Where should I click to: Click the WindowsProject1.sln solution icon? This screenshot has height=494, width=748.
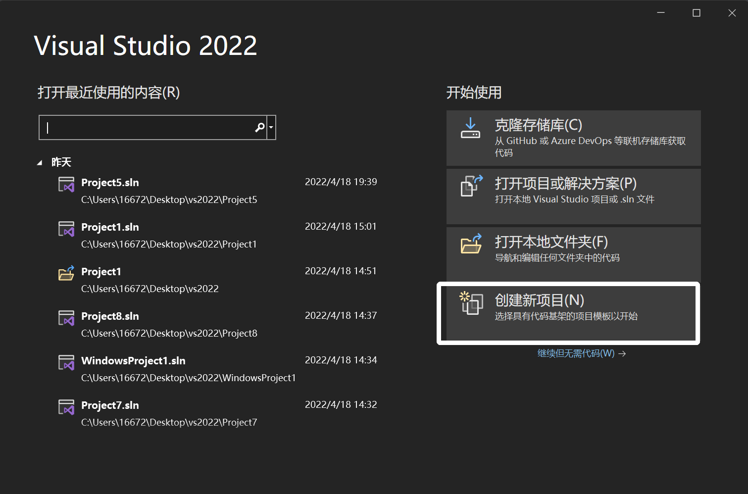click(66, 362)
